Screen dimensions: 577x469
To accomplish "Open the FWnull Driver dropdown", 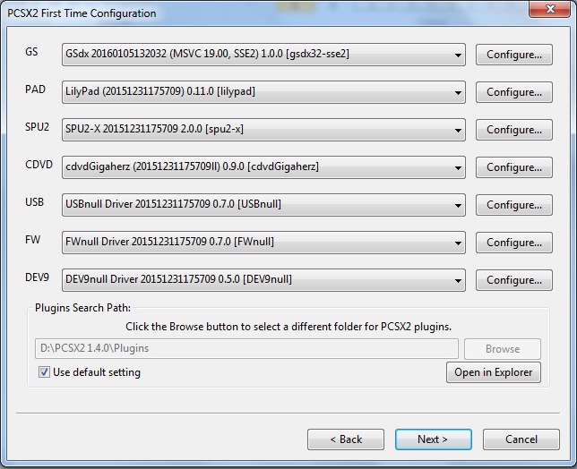I will pyautogui.click(x=263, y=243).
